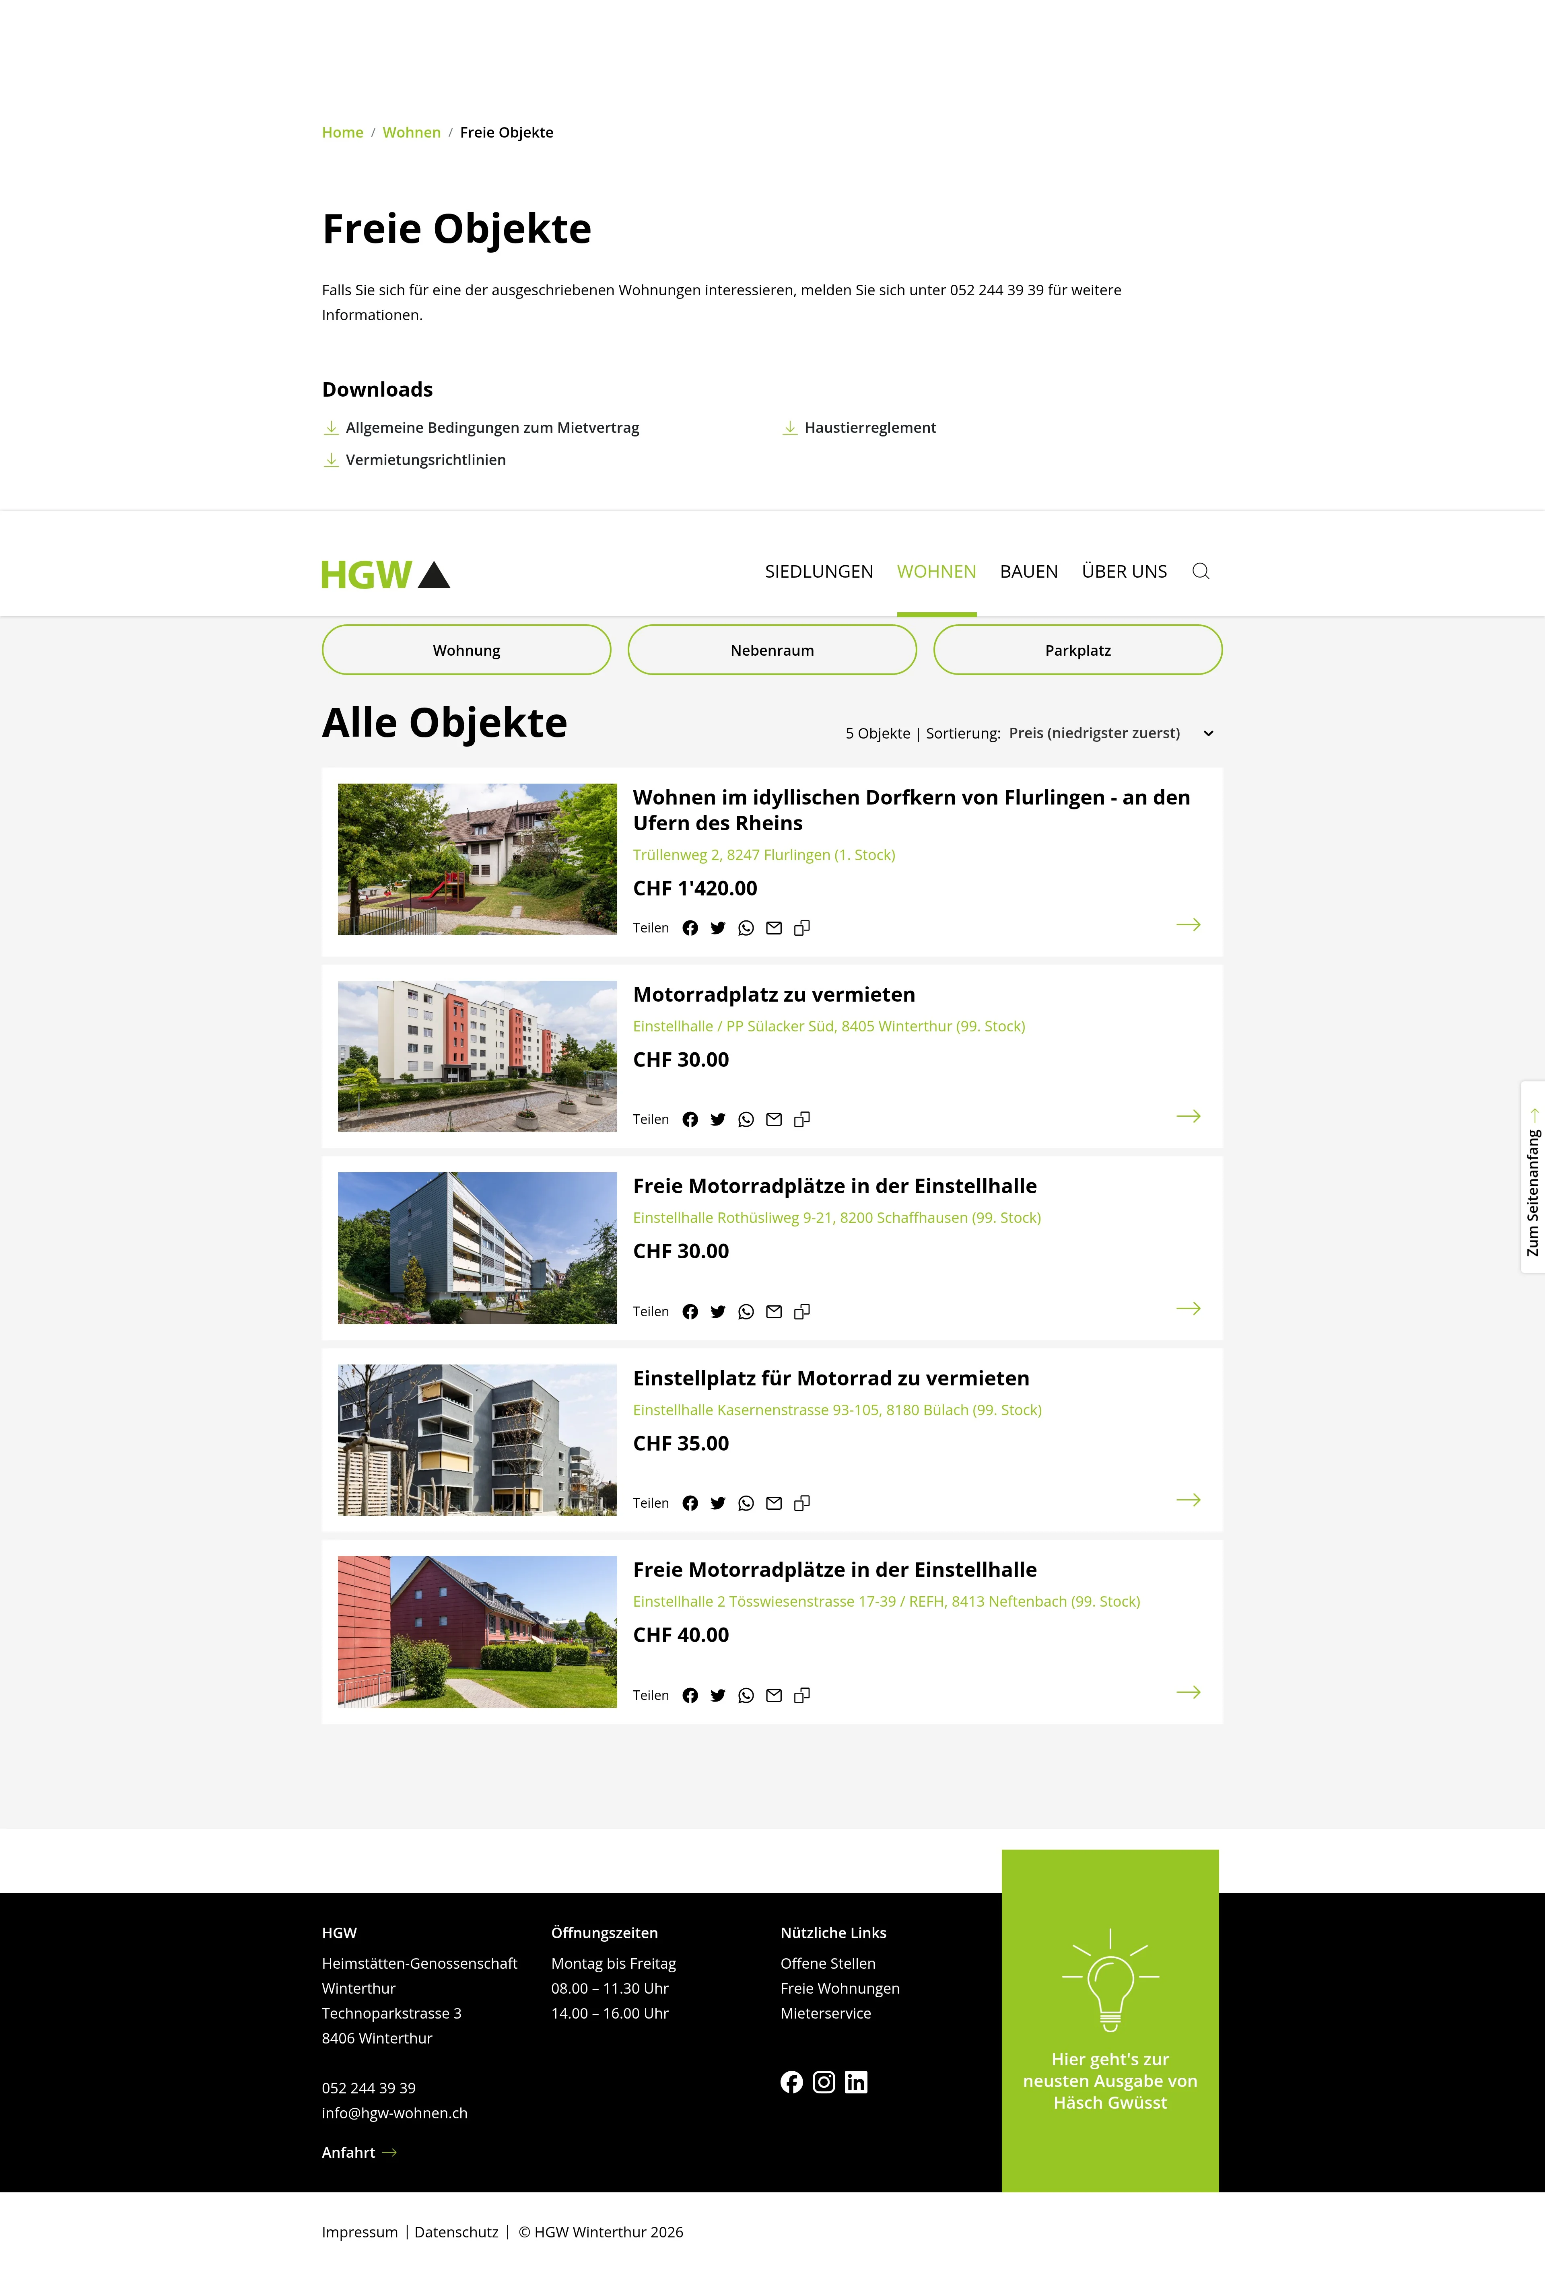Share Bülach Kasernenstrasse listing on Twitter
This screenshot has height=2272, width=1545.
click(718, 1504)
